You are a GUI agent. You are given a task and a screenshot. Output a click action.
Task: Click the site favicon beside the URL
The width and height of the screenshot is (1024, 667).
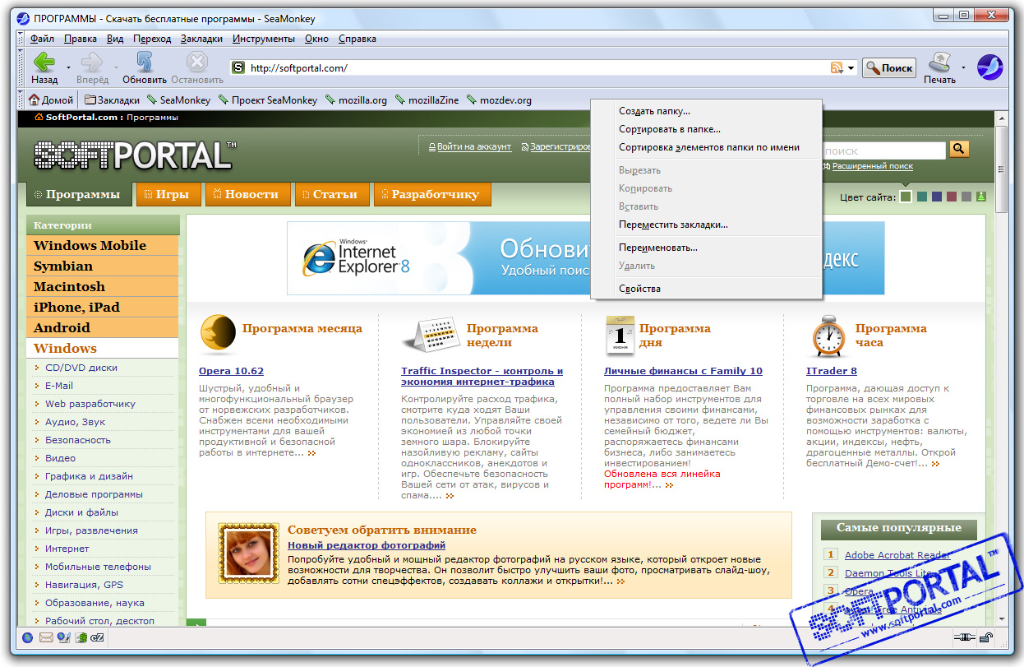pos(238,68)
